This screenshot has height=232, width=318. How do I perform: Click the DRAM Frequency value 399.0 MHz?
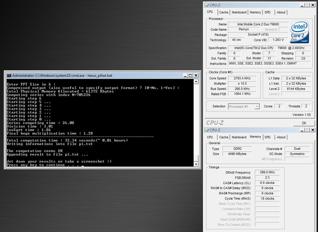pos(267,172)
